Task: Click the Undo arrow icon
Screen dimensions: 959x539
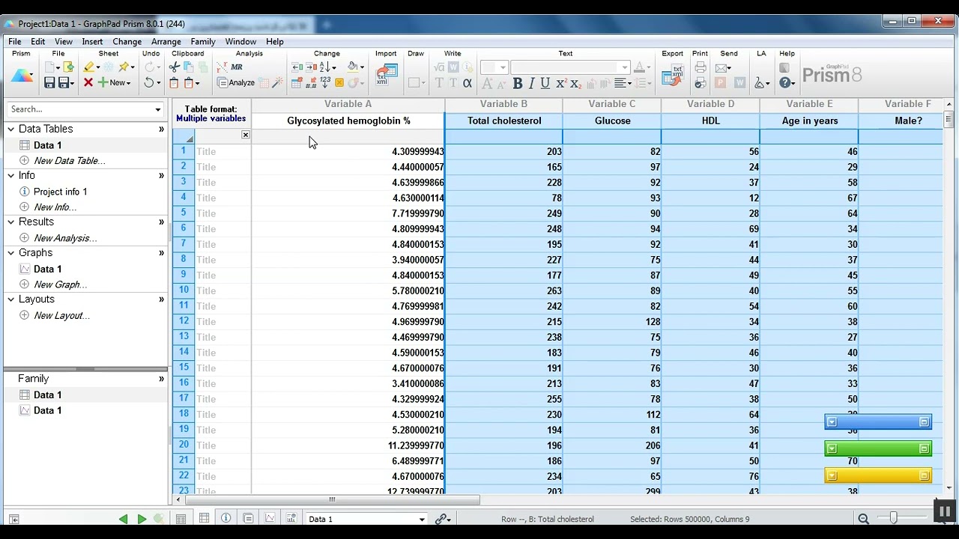Action: point(149,83)
